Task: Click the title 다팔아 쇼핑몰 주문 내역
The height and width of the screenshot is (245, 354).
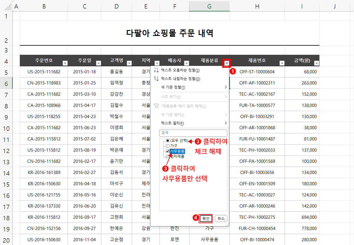Action: [x=170, y=33]
